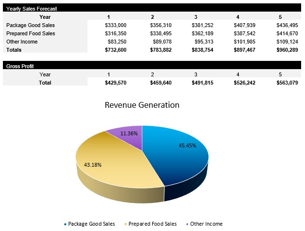Image resolution: width=305 pixels, height=231 pixels.
Task: Click the Gross Profit value $563,079
Action: pos(287,83)
